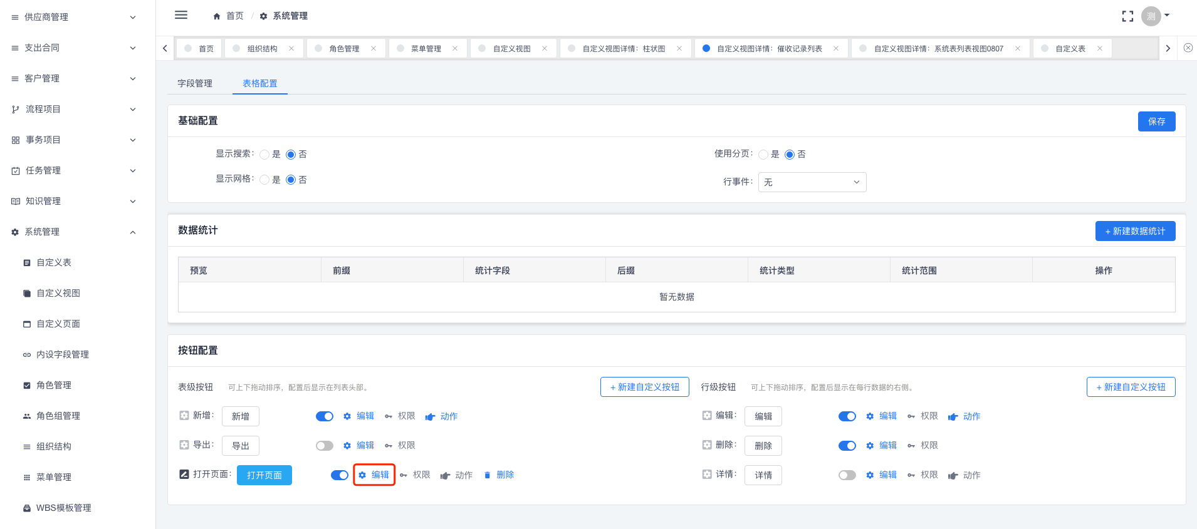This screenshot has width=1197, height=529.
Task: Open the 行事件 dropdown
Action: (812, 182)
